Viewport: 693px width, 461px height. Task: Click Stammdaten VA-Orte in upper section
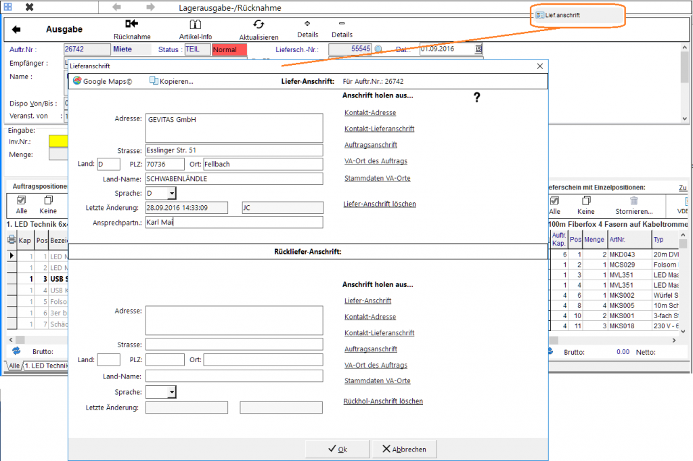click(x=377, y=178)
